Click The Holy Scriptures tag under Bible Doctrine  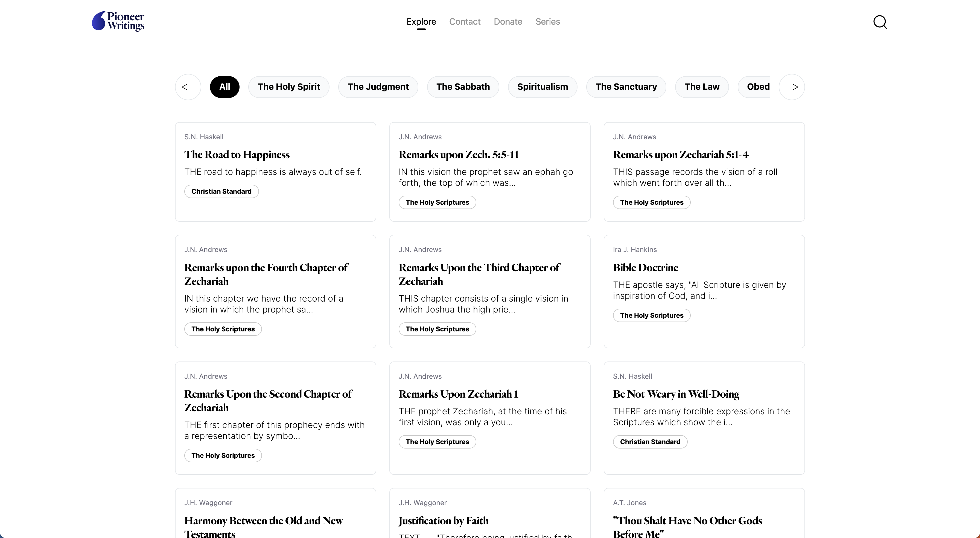pyautogui.click(x=651, y=315)
